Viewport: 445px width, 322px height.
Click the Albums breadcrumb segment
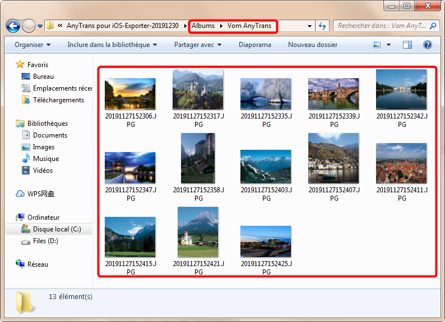click(x=203, y=26)
